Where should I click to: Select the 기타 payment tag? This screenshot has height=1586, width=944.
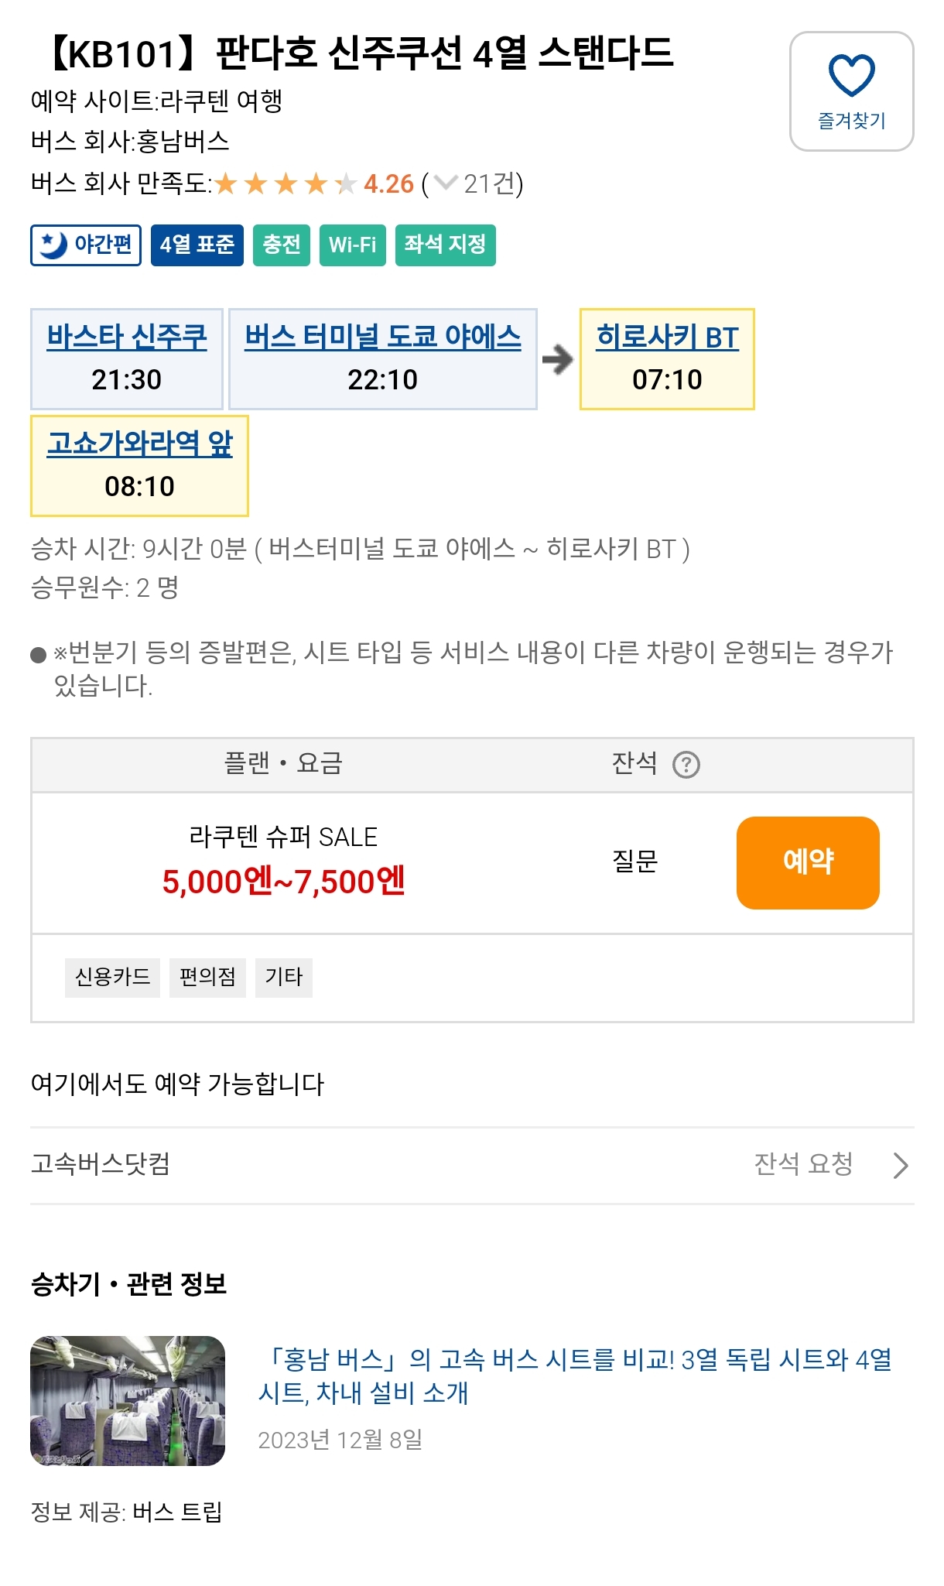283,977
